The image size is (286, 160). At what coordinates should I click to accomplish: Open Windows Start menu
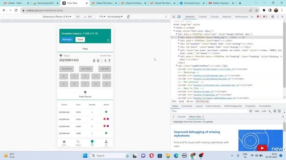click(x=85, y=156)
